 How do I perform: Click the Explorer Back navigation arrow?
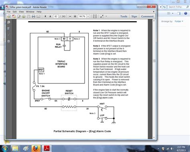(x=2, y=7)
